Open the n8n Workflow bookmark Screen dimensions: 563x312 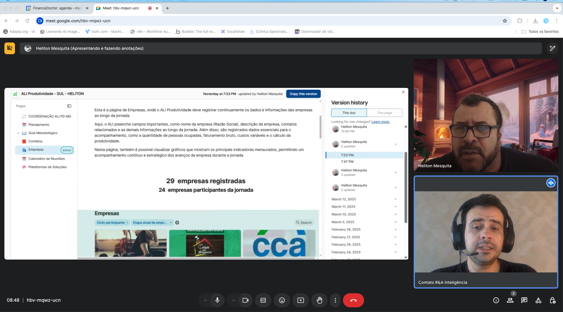pyautogui.click(x=150, y=32)
